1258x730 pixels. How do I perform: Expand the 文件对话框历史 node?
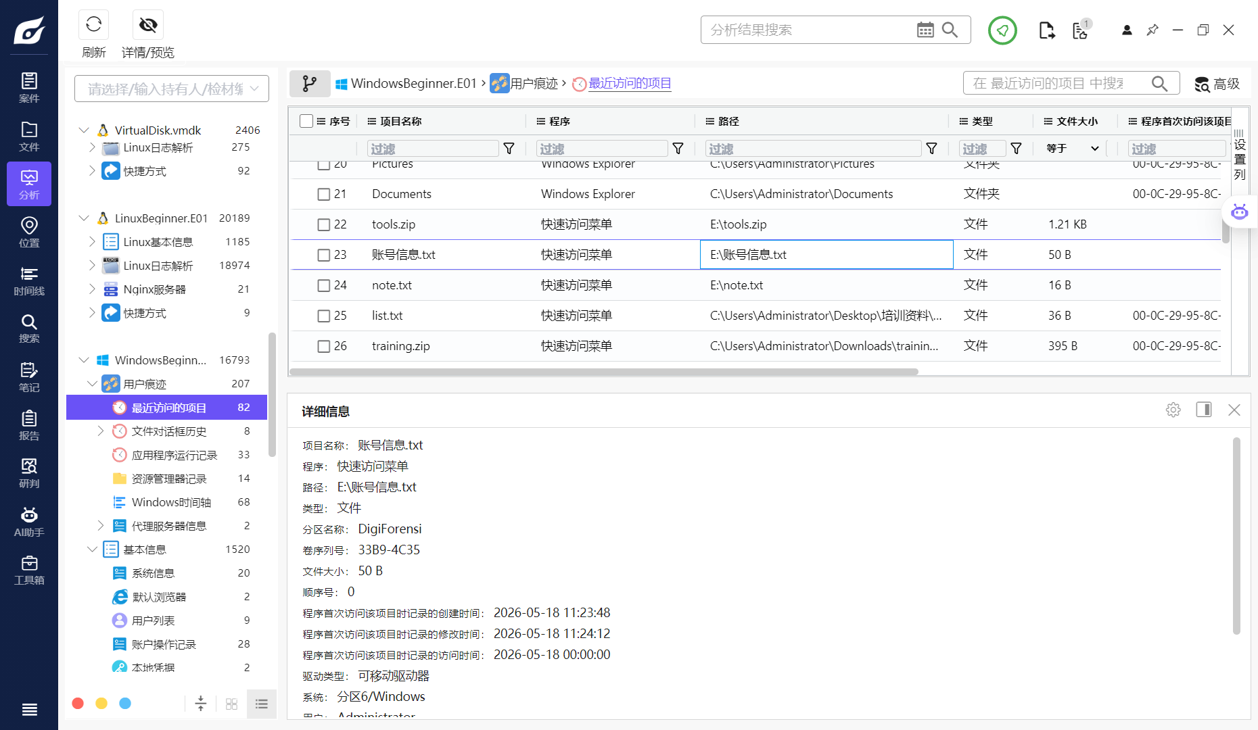[x=100, y=431]
